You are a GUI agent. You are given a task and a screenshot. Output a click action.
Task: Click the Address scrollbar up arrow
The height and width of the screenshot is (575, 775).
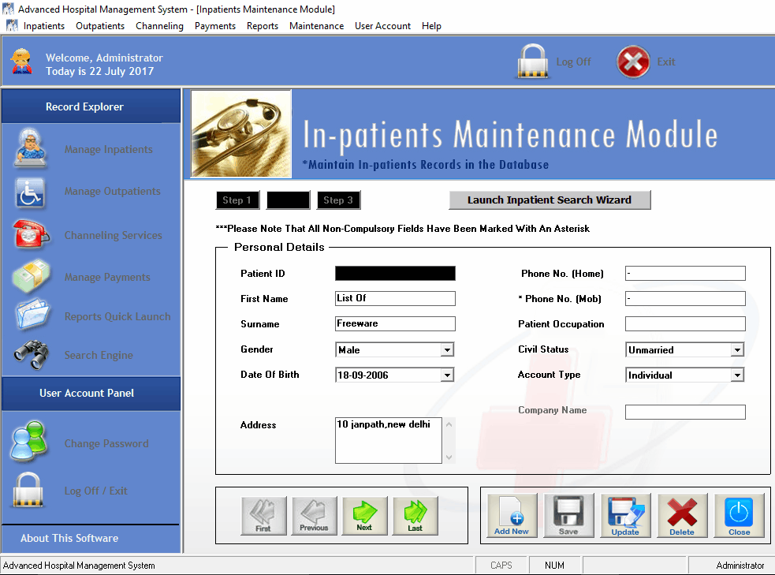click(449, 424)
